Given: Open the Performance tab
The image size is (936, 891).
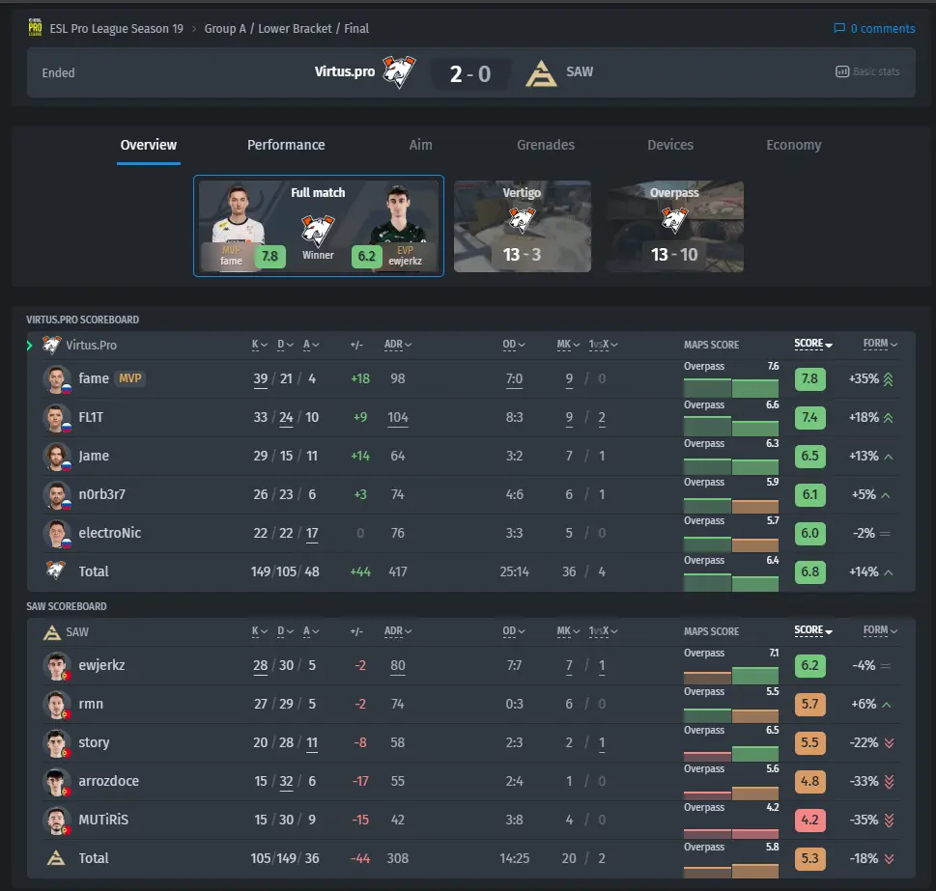Looking at the screenshot, I should tap(286, 146).
